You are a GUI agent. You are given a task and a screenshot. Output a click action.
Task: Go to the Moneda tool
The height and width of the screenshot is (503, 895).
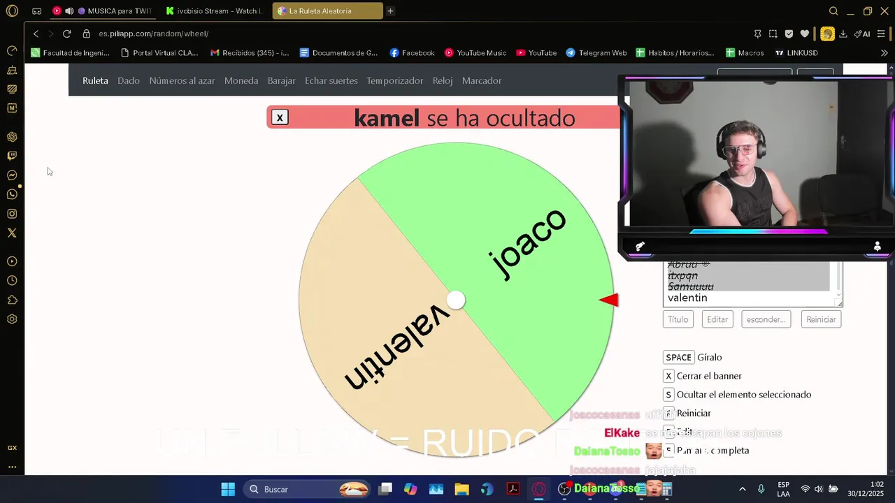click(241, 80)
